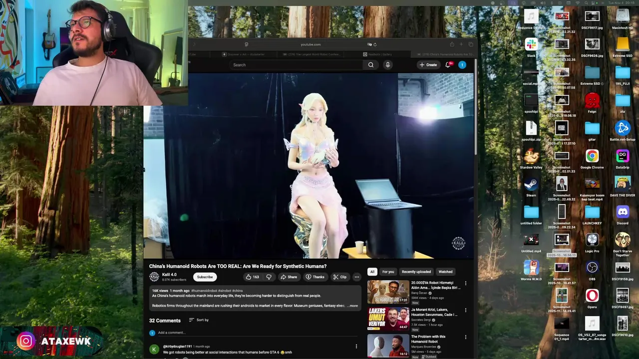Open Kajunspor boom bap beat.mp4 file
This screenshot has width=639, height=359.
(592, 184)
